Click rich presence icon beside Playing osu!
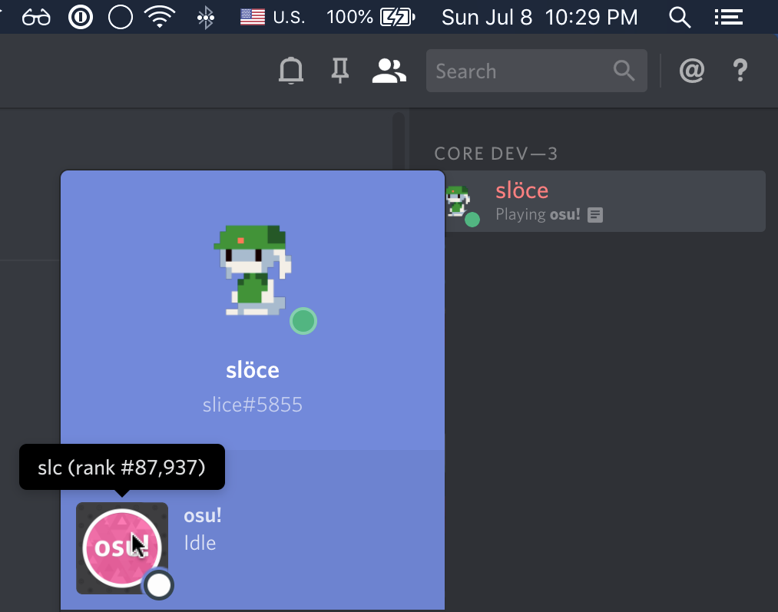This screenshot has height=612, width=778. click(595, 215)
